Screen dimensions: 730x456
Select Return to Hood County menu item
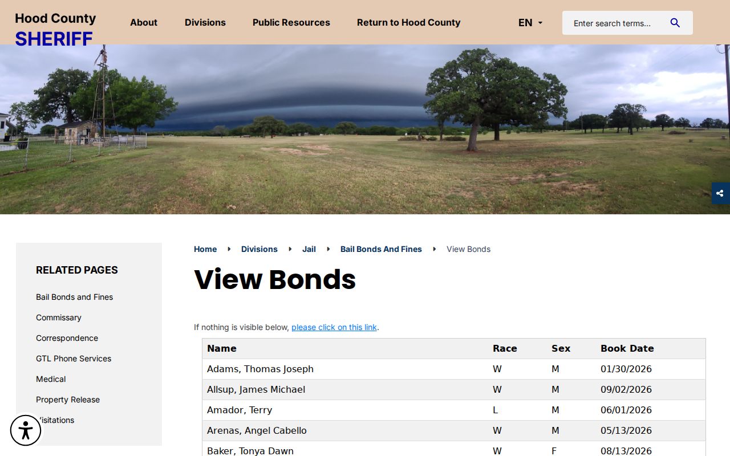[409, 23]
